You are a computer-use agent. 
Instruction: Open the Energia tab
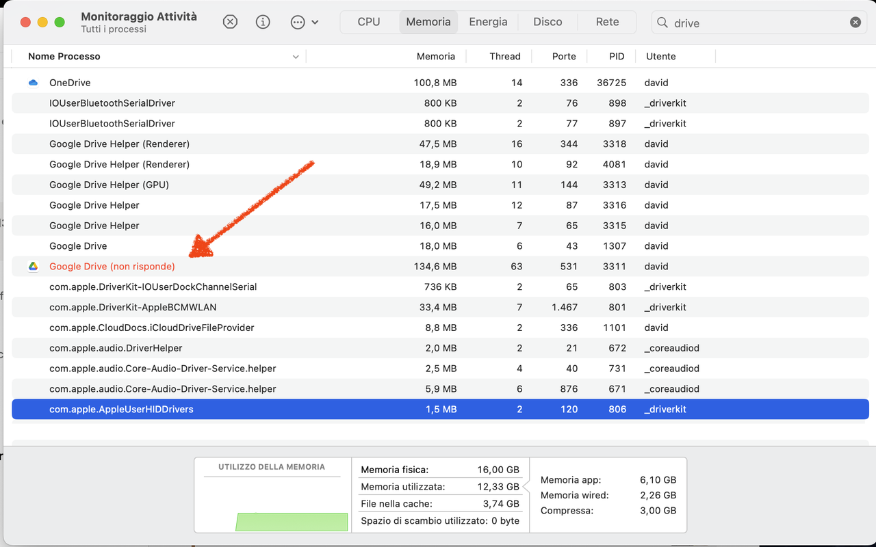coord(488,22)
